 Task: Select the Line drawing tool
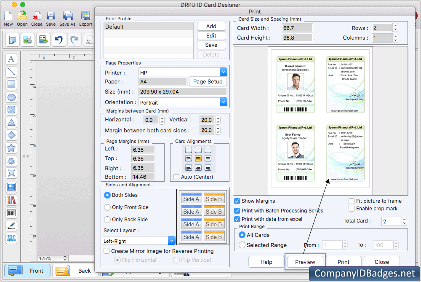tap(11, 72)
